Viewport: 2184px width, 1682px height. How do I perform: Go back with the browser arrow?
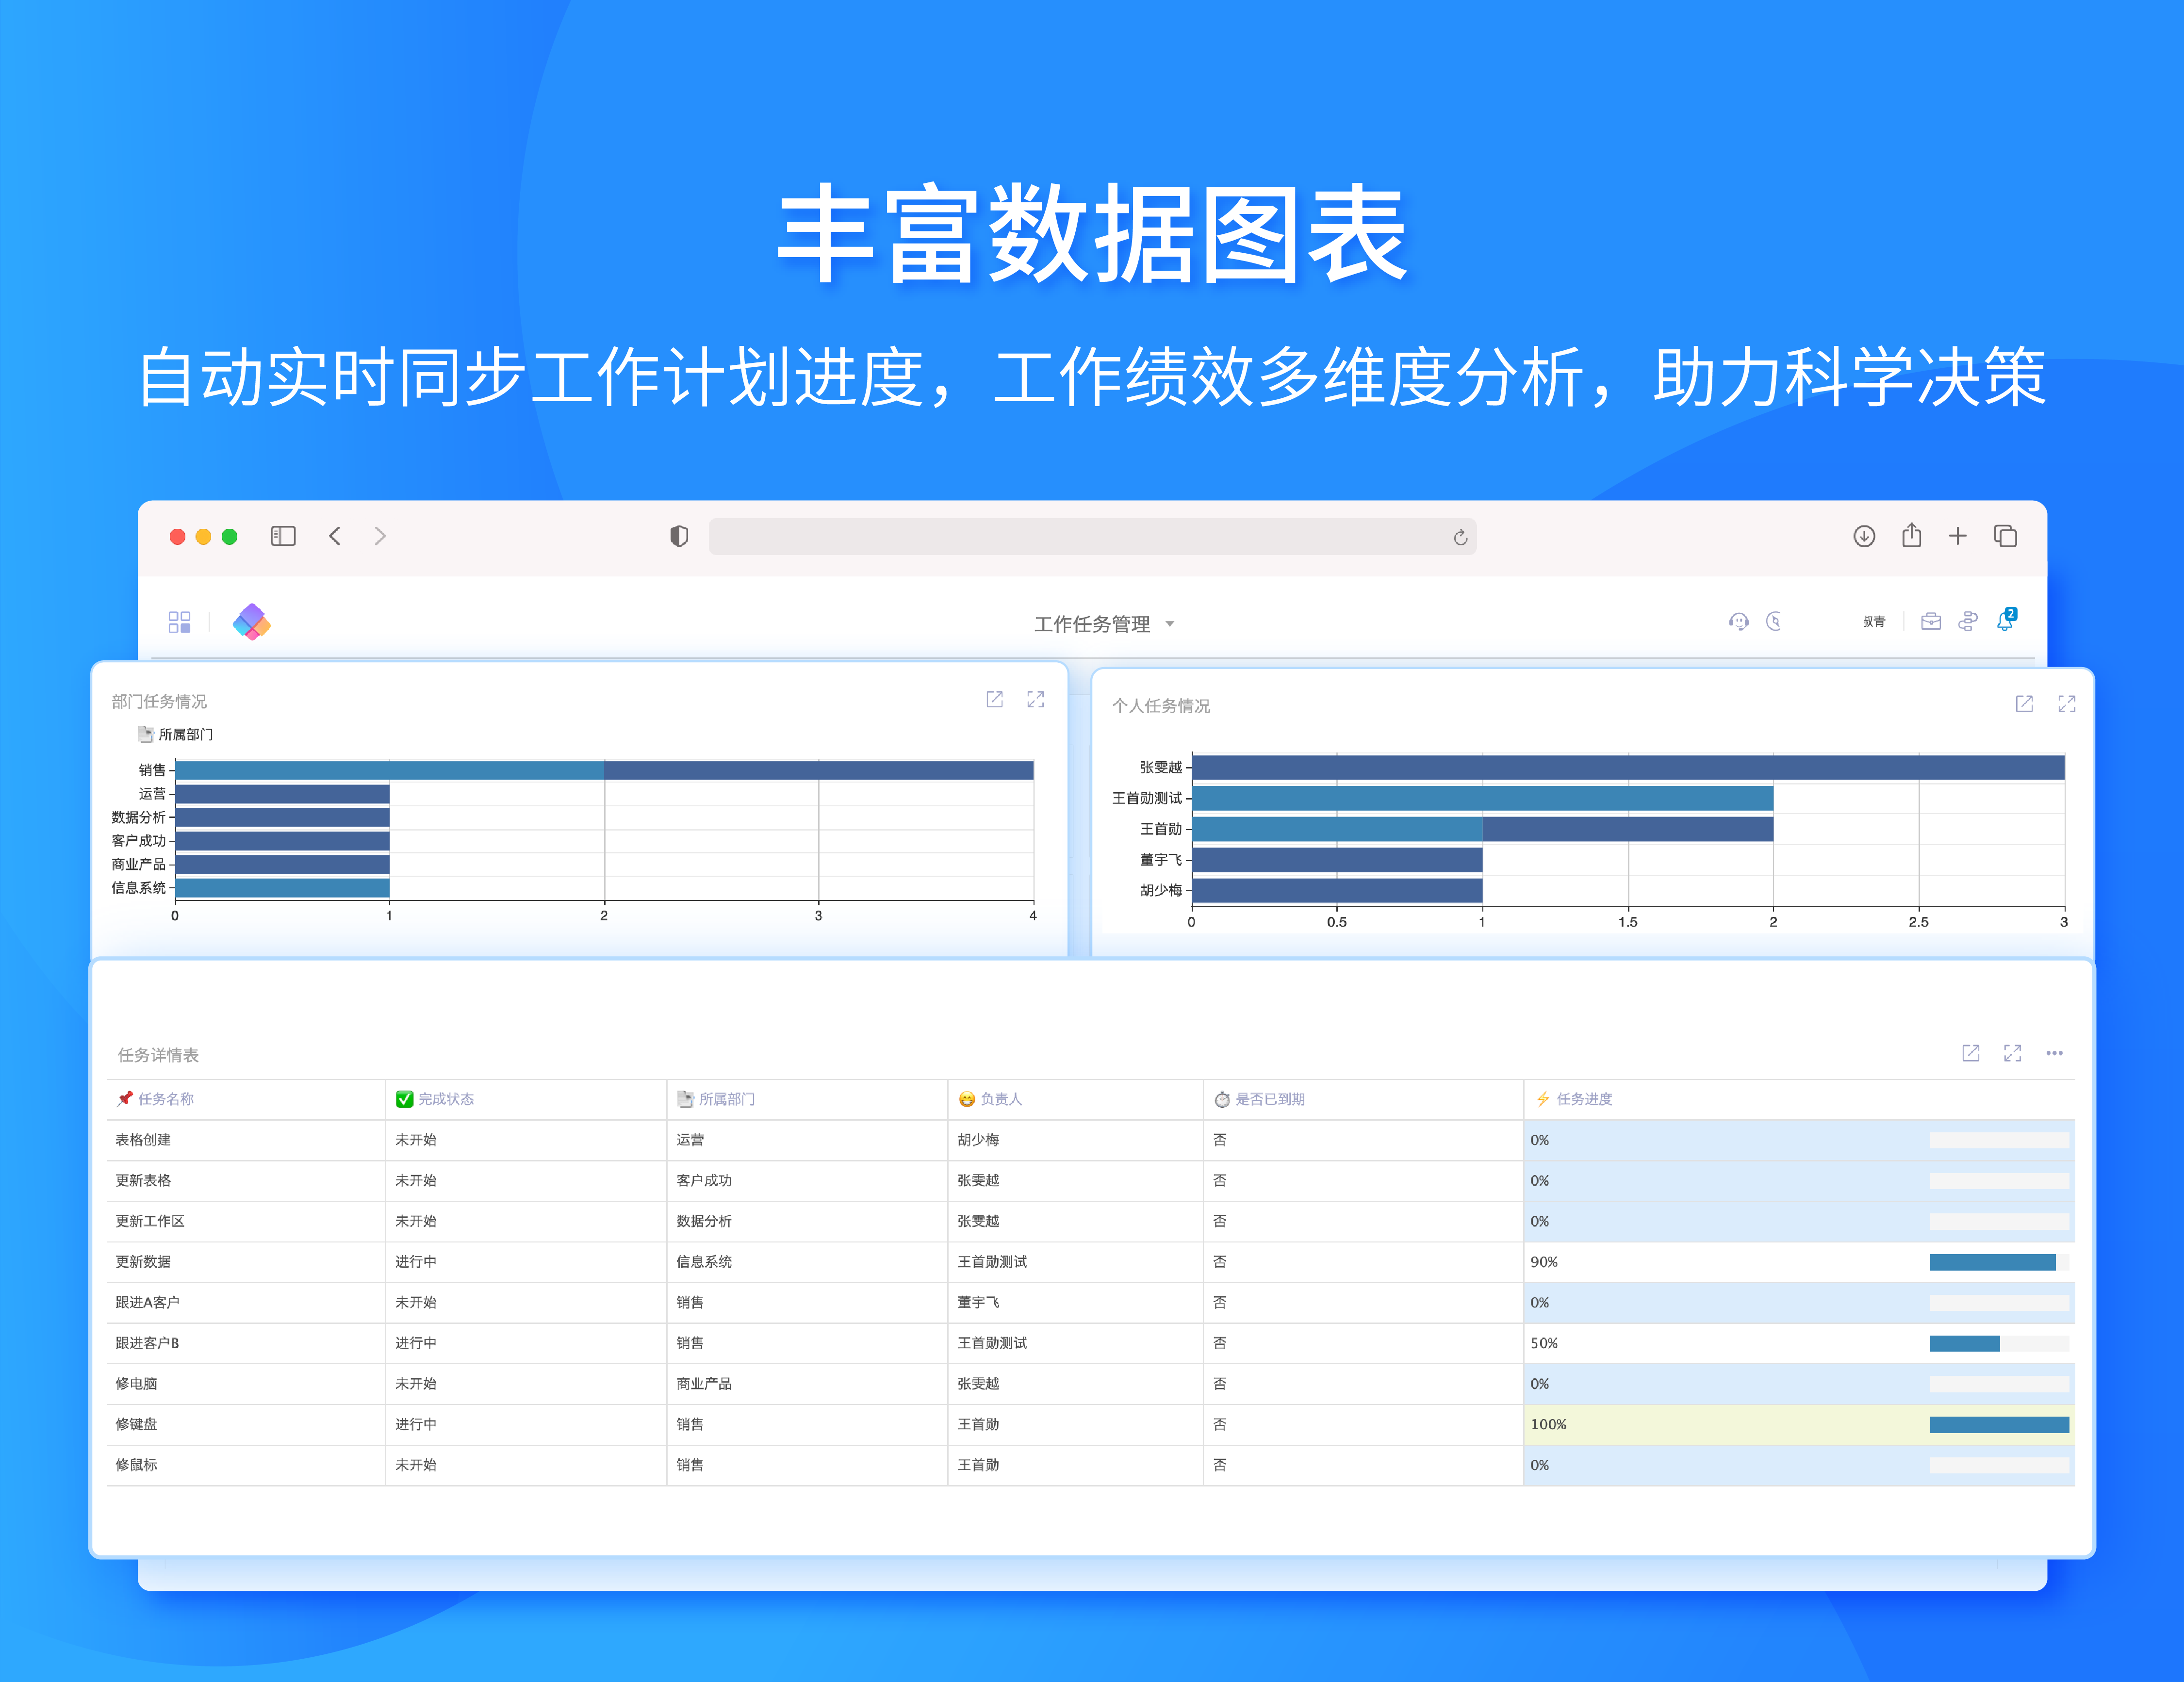click(x=335, y=536)
